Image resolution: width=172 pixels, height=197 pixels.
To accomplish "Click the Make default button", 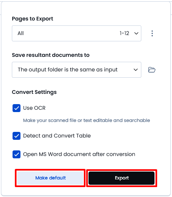I will [x=50, y=178].
